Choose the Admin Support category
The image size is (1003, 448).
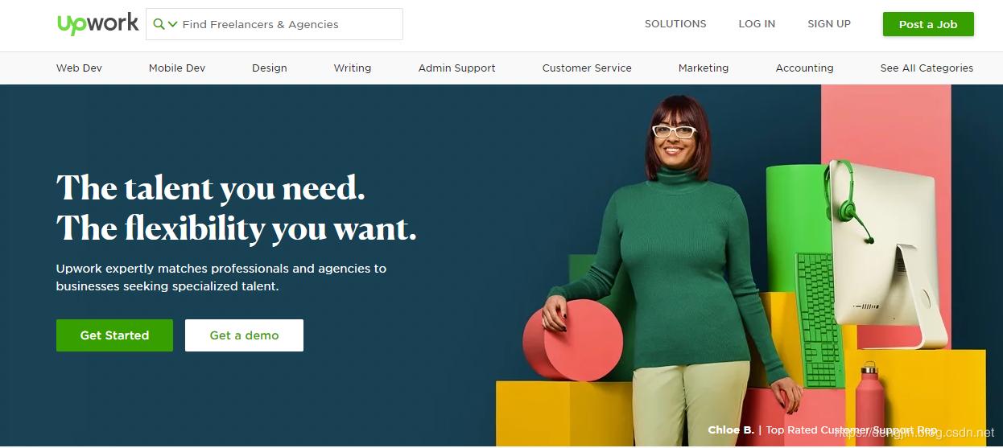point(457,68)
